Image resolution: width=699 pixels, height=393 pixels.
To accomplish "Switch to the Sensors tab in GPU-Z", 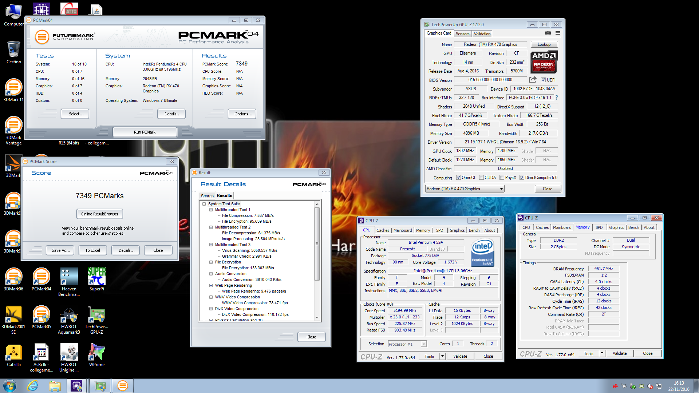I will pos(462,34).
